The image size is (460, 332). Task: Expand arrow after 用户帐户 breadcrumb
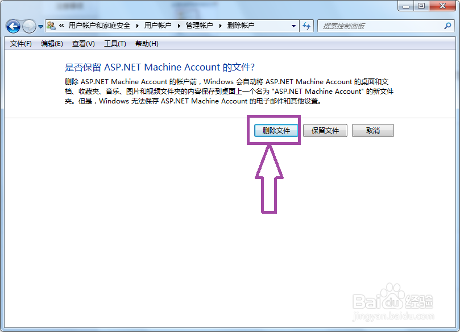pyautogui.click(x=179, y=26)
